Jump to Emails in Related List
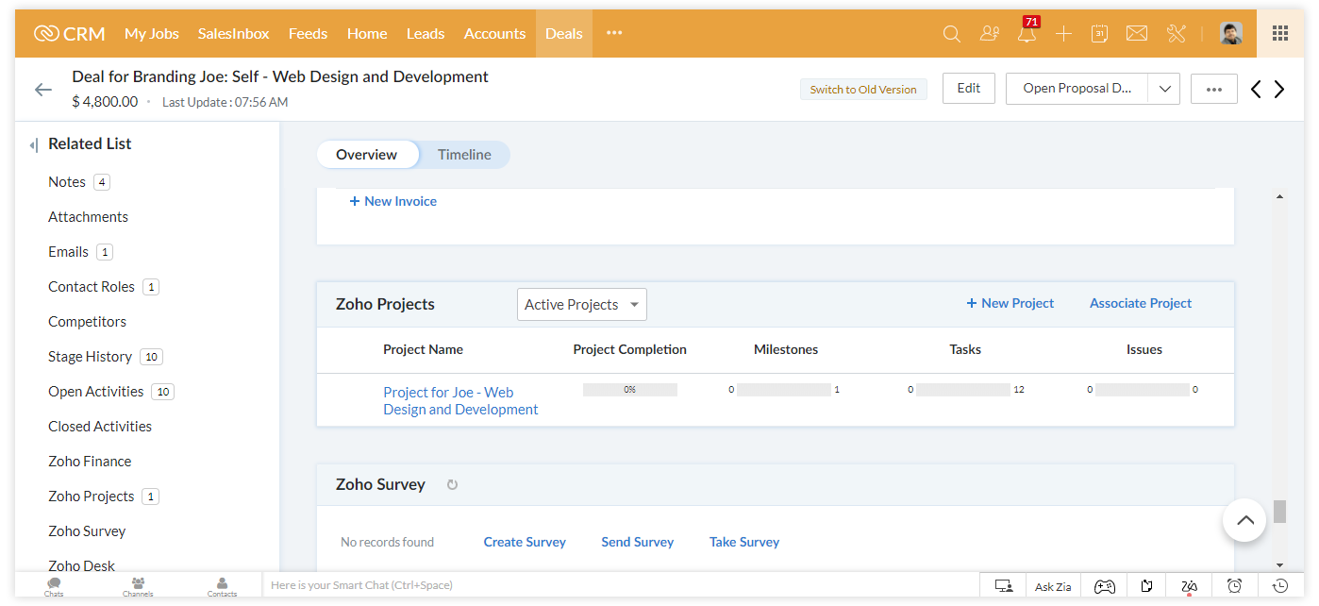1319x606 pixels. (68, 252)
